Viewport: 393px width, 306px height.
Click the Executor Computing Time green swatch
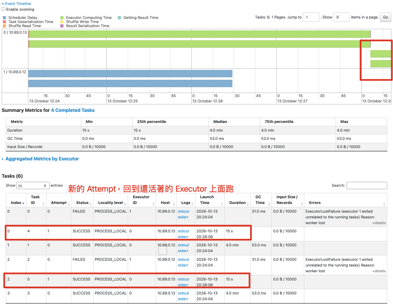click(x=62, y=18)
